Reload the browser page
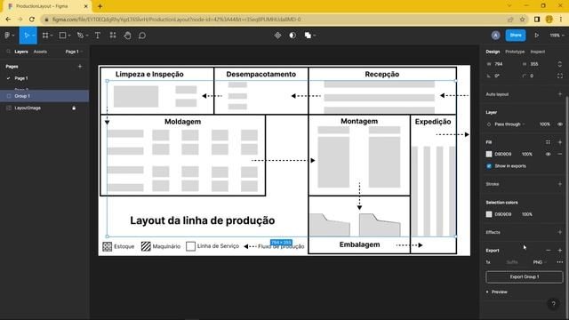 click(32, 20)
